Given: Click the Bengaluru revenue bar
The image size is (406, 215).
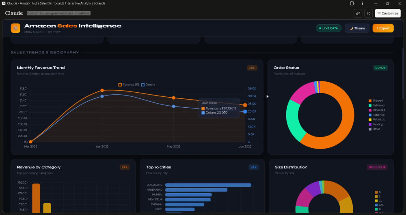Looking at the screenshot, I should [208, 185].
